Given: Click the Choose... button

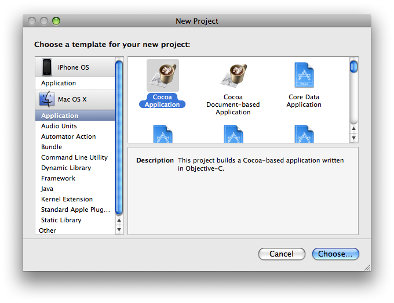Looking at the screenshot, I should [x=335, y=254].
